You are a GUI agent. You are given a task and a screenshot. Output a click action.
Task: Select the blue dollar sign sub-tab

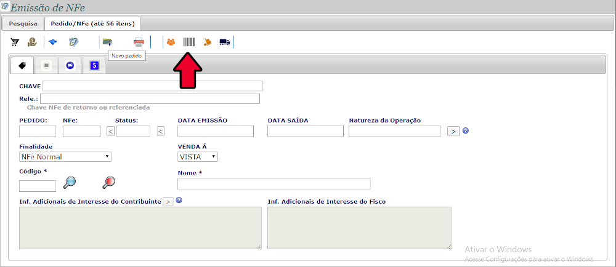coord(94,65)
